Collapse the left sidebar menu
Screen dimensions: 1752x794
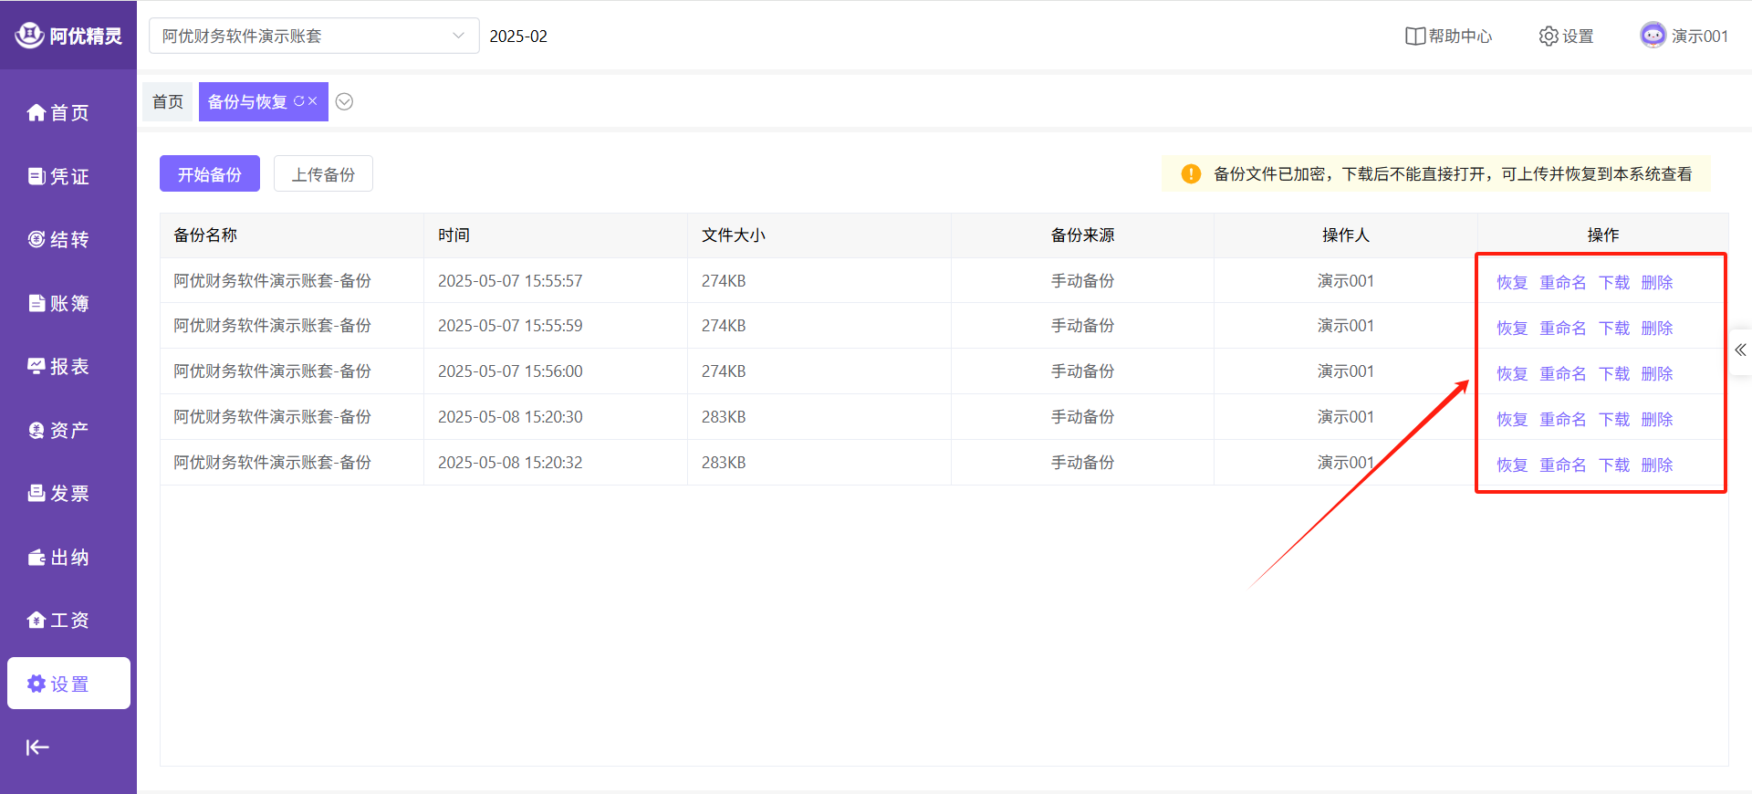click(37, 747)
